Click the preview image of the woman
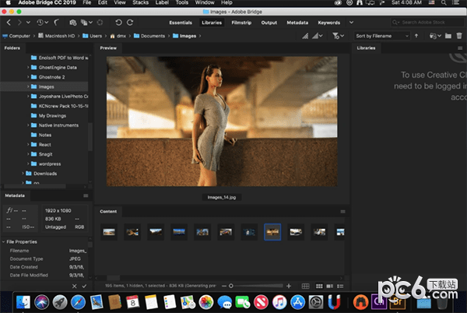Viewport: 467px width, 313px height. coord(222,121)
